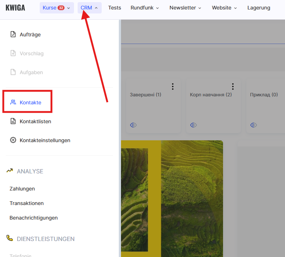Viewport: 285px width, 257px height.
Task: Toggle visibility eye on Приклад card
Action: coord(253,125)
